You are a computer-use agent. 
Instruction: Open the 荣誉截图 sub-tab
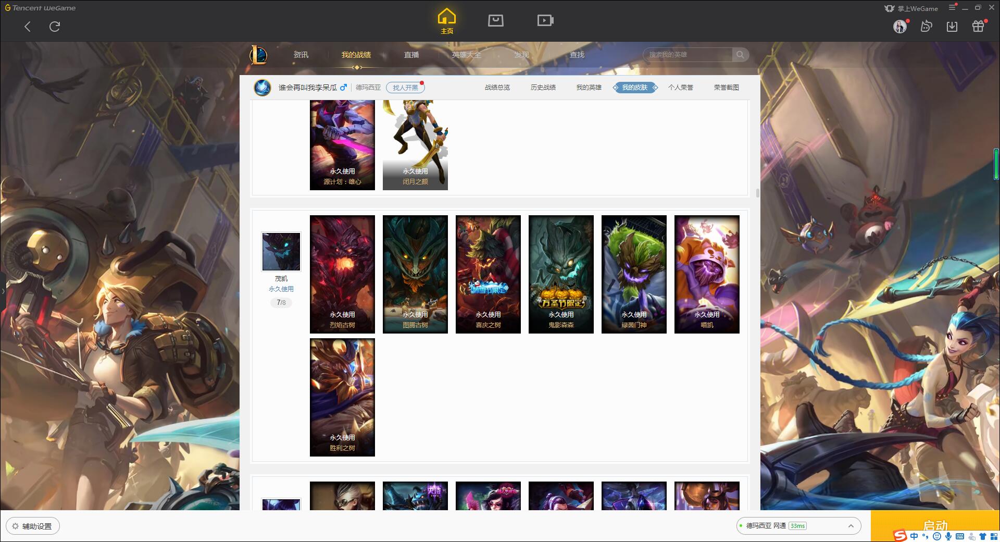[727, 88]
